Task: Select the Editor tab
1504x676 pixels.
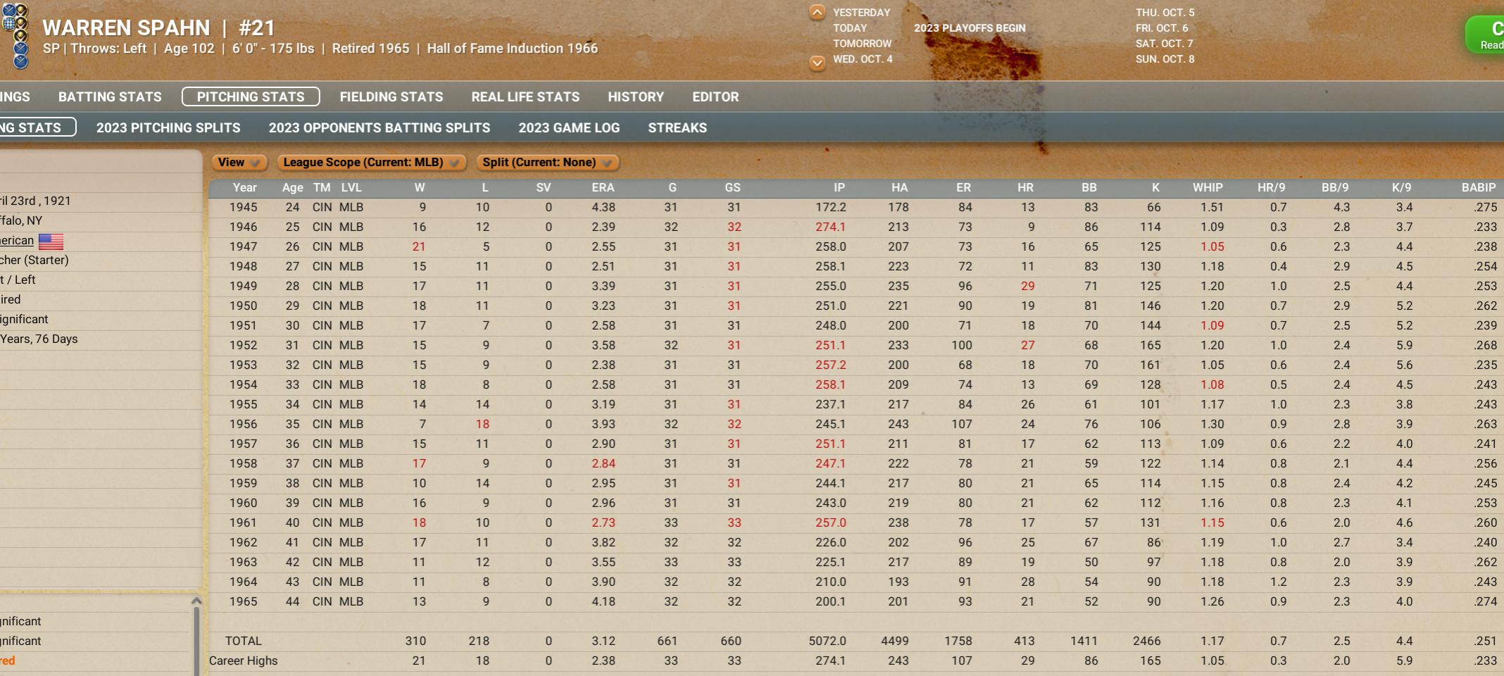Action: click(x=715, y=97)
